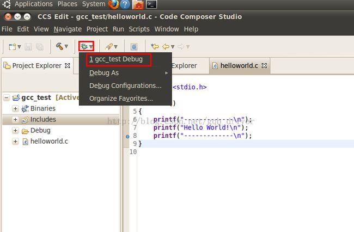Screen dimensions: 354x232
Task: Open the Places menu
Action: point(68,4)
